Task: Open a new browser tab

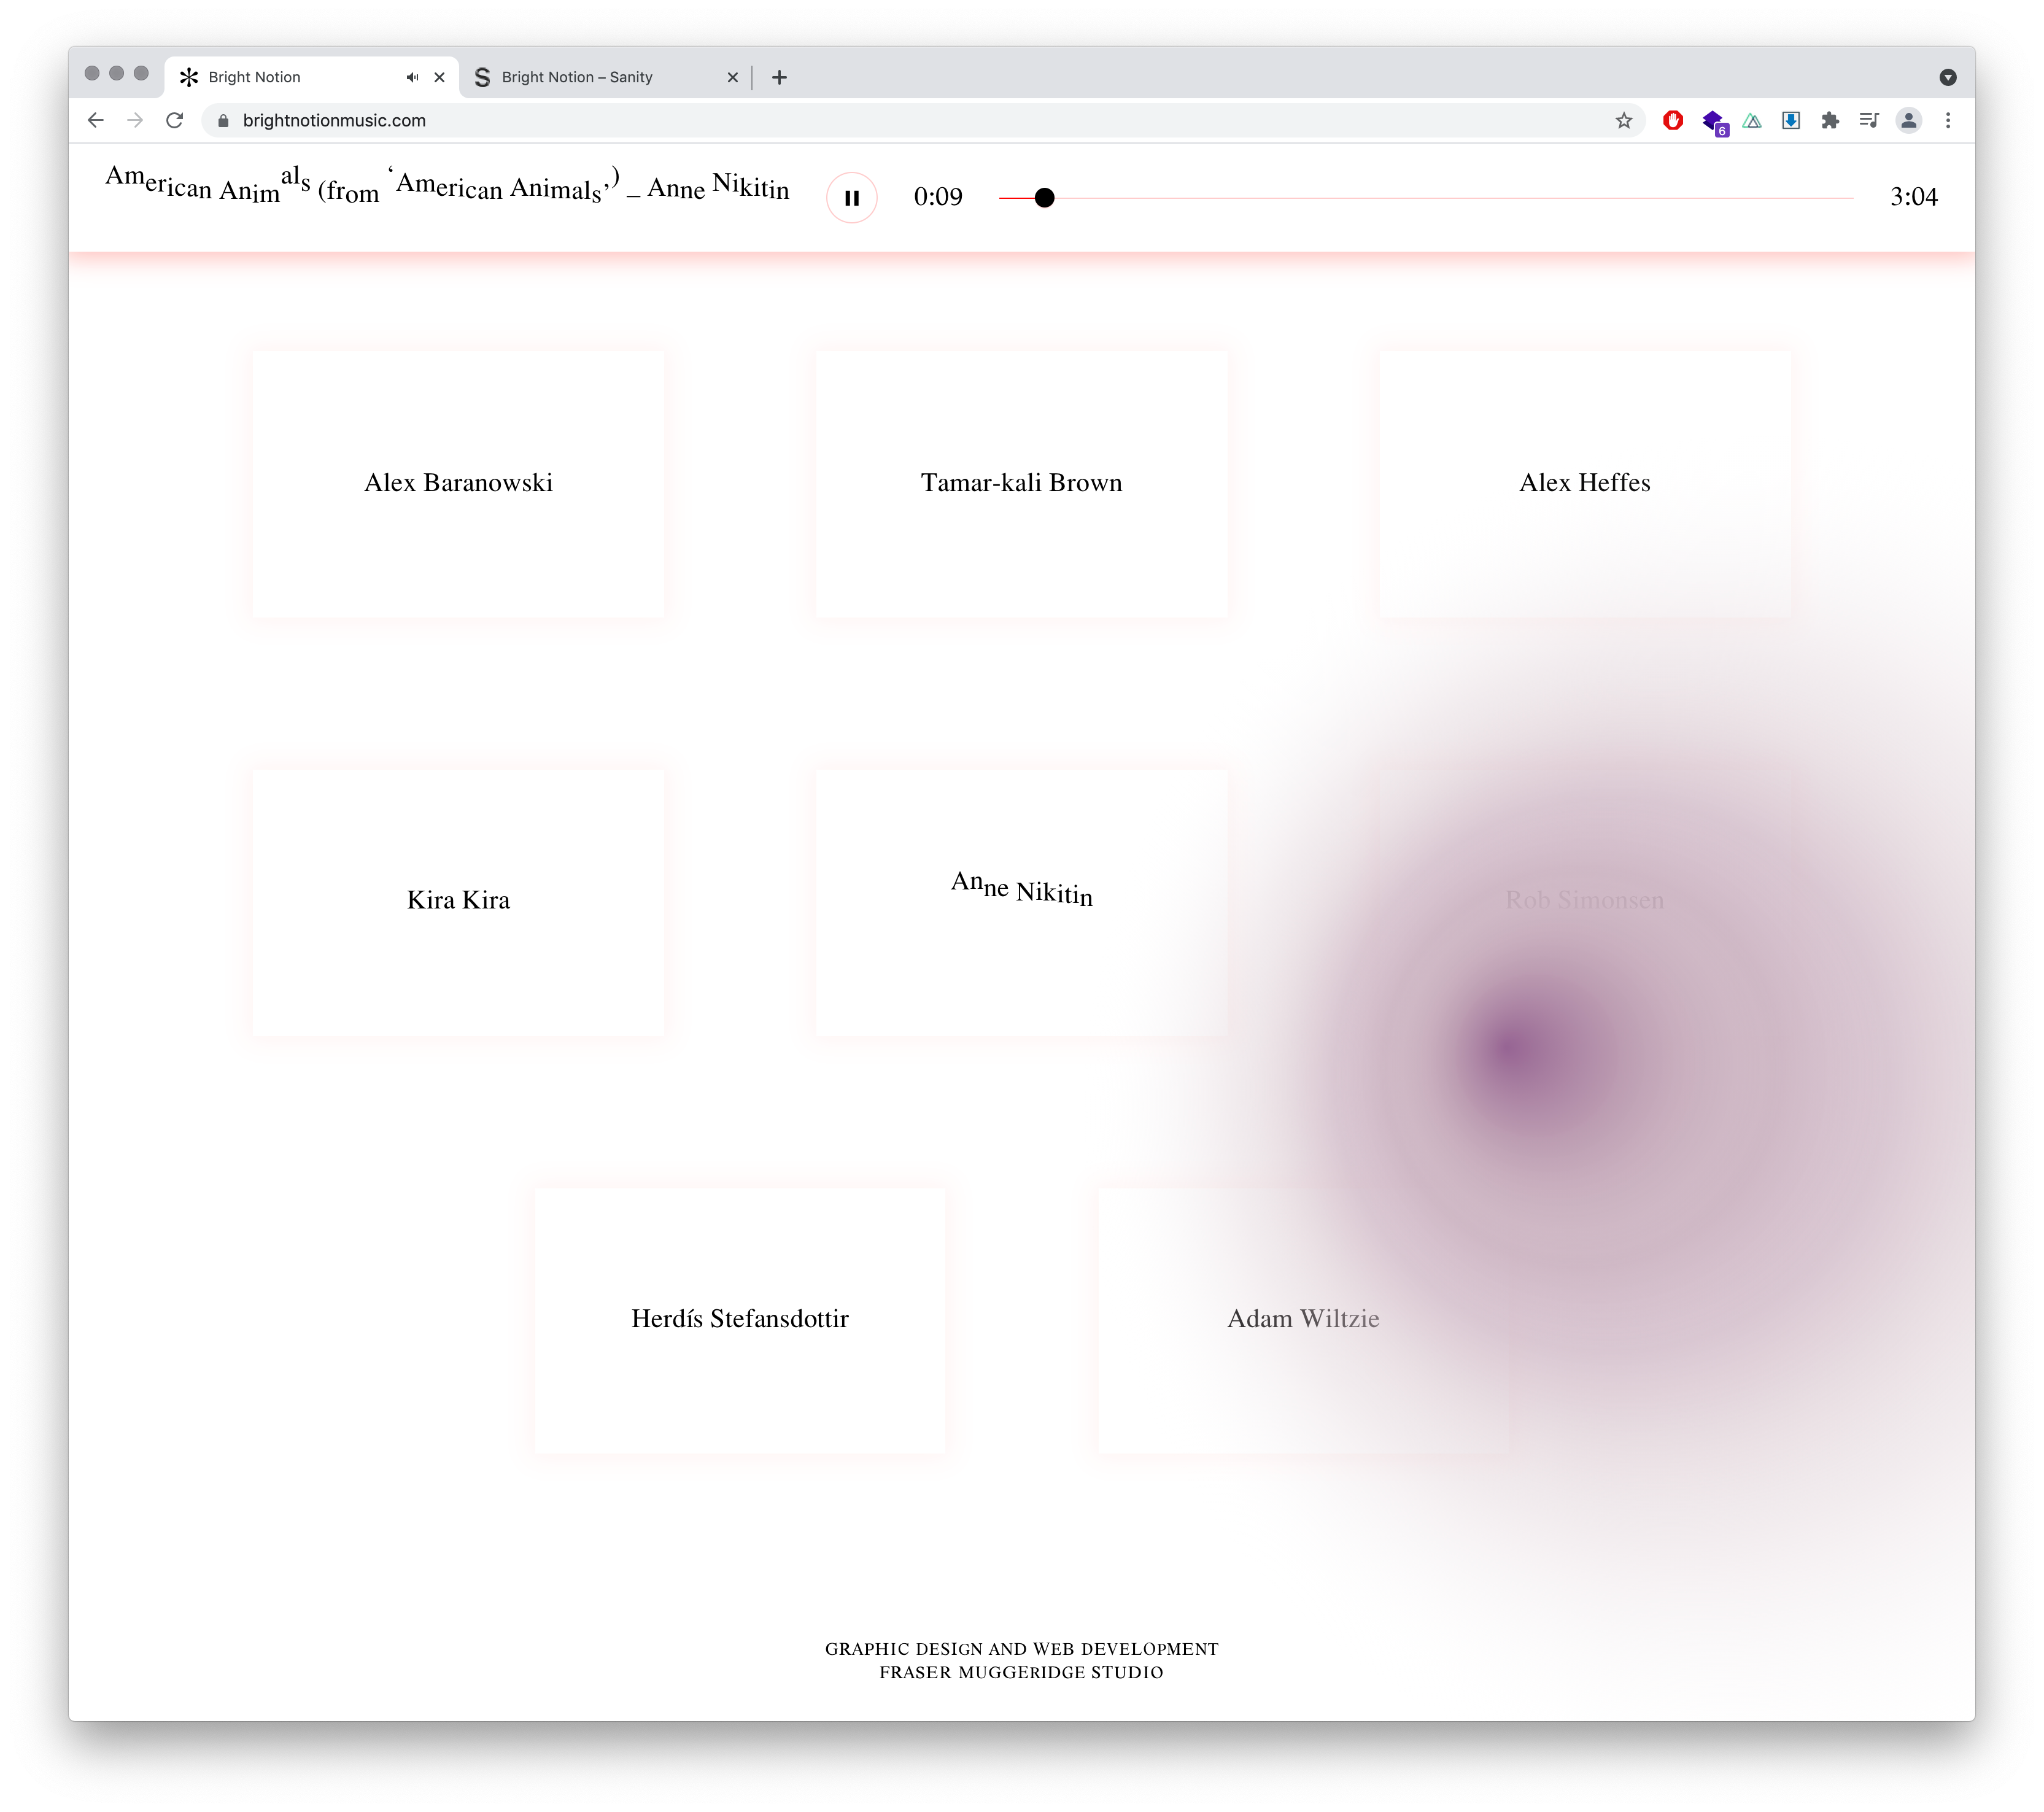Action: (x=779, y=77)
